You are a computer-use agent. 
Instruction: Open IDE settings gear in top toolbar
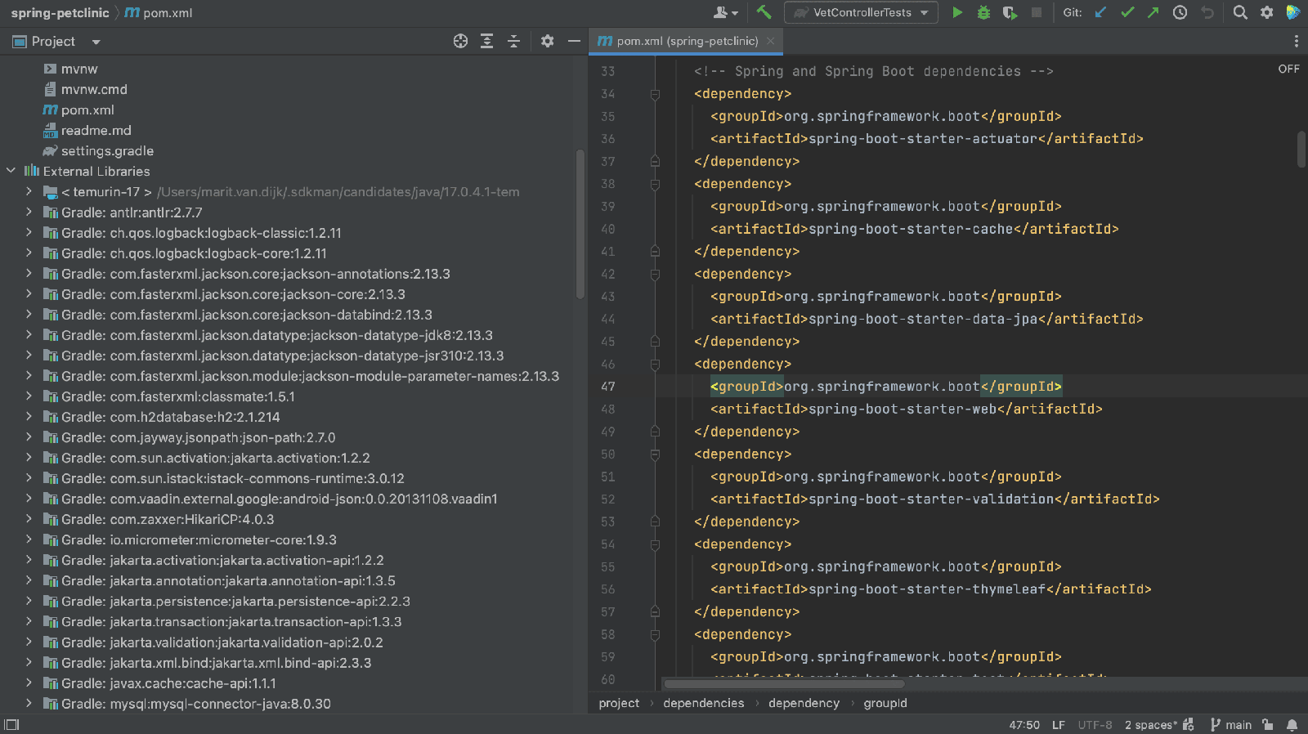pos(1266,12)
